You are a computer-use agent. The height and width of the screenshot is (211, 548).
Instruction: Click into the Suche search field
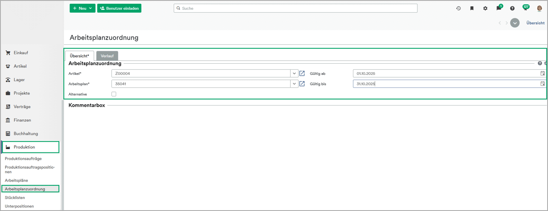(x=295, y=8)
